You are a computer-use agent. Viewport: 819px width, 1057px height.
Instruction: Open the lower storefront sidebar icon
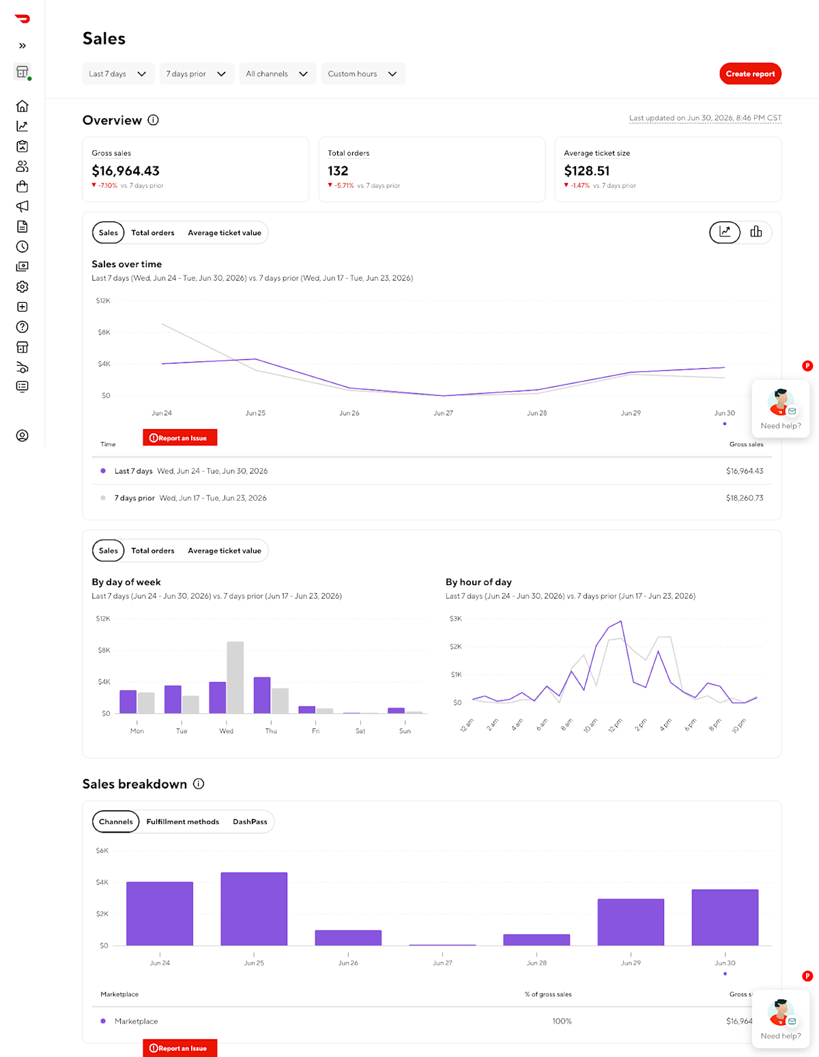pos(23,347)
